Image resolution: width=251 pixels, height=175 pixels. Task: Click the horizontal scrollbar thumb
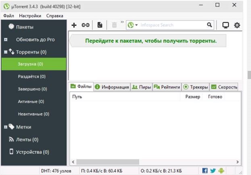(x=108, y=162)
